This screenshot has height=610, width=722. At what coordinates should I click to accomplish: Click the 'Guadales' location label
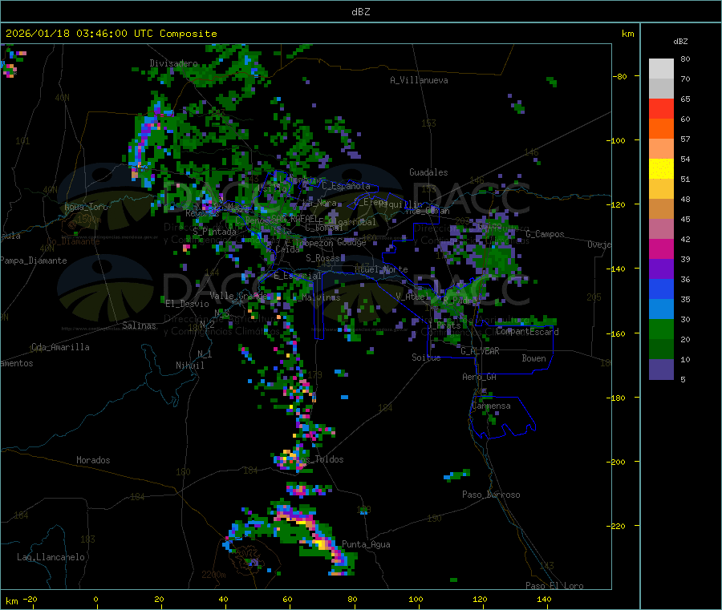428,172
